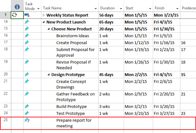196x133 pixels.
Task: Click the pin icon beside Brainstorm Ideas
Action: click(27, 36)
